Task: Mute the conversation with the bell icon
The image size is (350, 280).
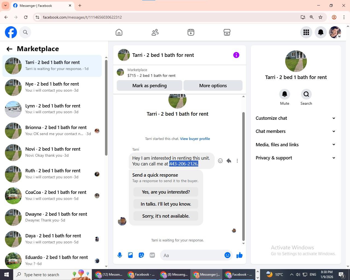Action: click(x=285, y=94)
